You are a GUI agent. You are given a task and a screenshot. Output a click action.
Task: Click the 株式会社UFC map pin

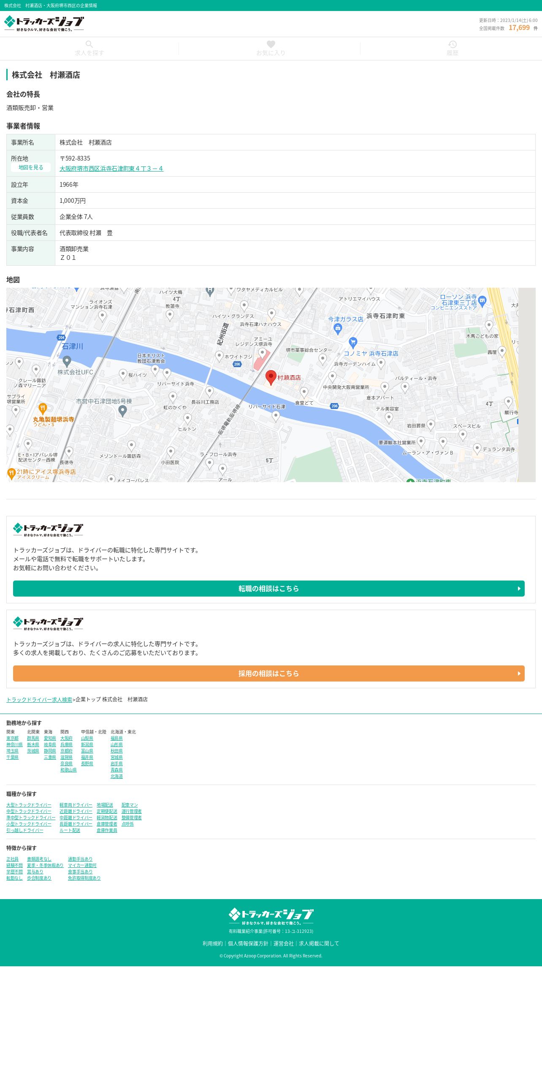coord(67,362)
